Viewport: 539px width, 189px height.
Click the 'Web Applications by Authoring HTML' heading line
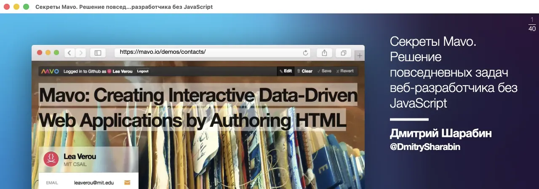click(x=192, y=120)
